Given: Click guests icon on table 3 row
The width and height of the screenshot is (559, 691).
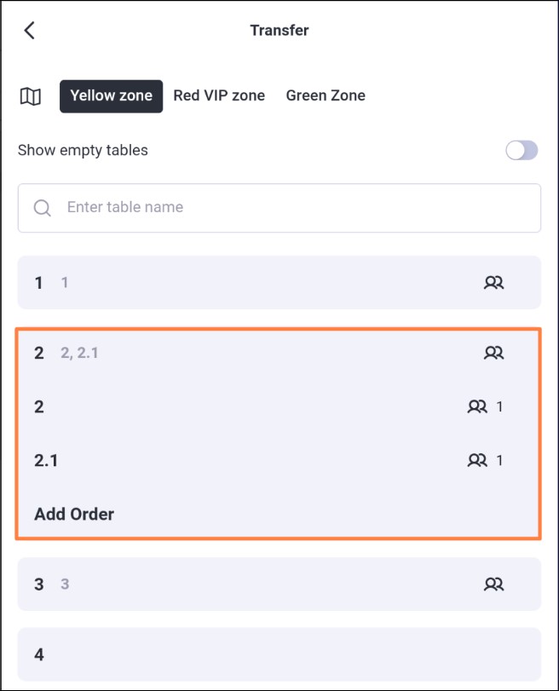Looking at the screenshot, I should 493,584.
